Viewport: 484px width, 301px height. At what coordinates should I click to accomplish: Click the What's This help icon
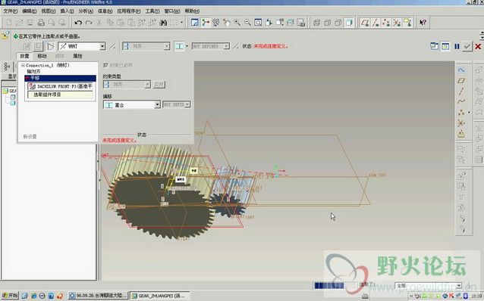coord(423,23)
